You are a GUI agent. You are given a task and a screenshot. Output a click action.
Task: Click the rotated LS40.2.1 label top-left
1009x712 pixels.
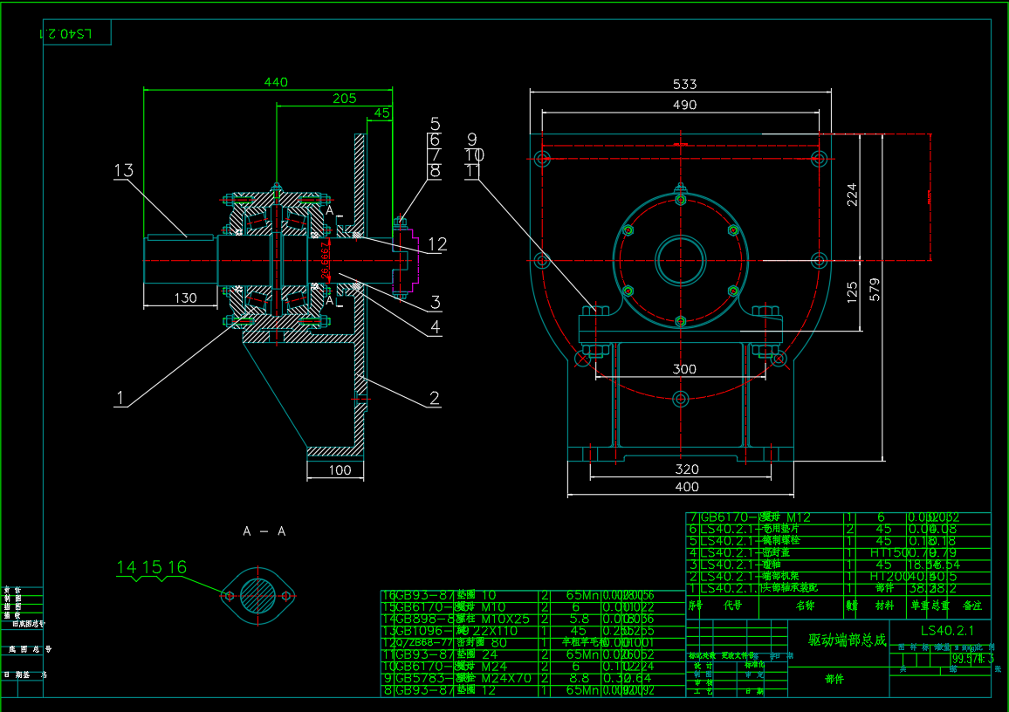(66, 33)
